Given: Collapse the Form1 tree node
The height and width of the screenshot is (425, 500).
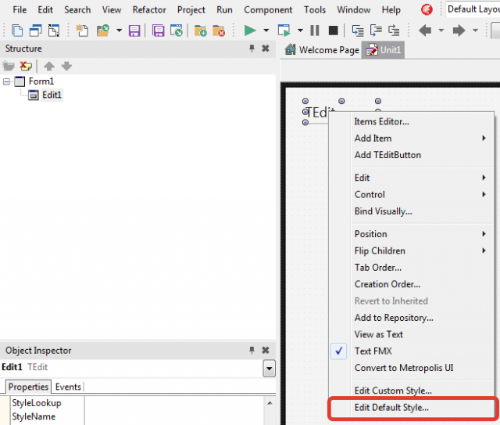Looking at the screenshot, I should 6,82.
